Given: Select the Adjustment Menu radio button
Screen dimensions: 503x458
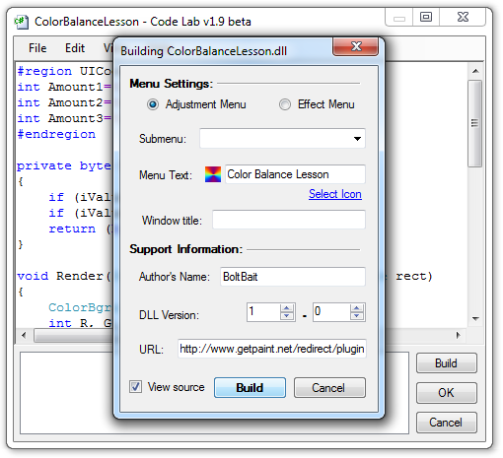Looking at the screenshot, I should click(x=153, y=104).
